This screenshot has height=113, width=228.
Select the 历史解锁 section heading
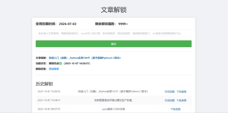pos(44,84)
